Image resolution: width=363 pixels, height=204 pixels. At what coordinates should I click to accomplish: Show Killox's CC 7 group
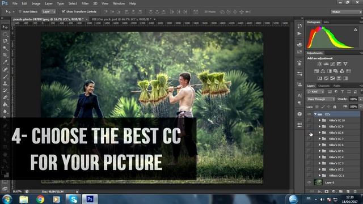309,139
